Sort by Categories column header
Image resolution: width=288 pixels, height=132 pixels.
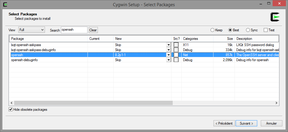(x=197, y=39)
